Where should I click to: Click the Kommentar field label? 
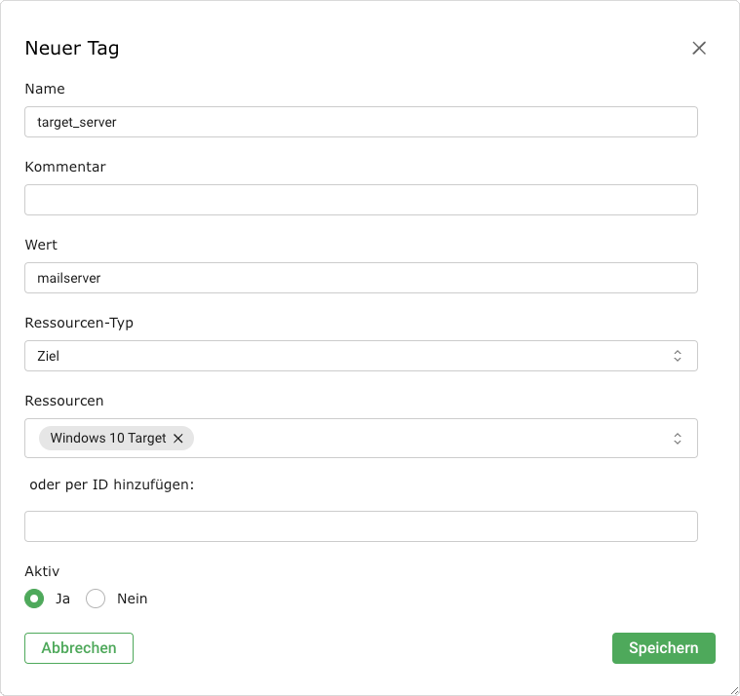[65, 167]
